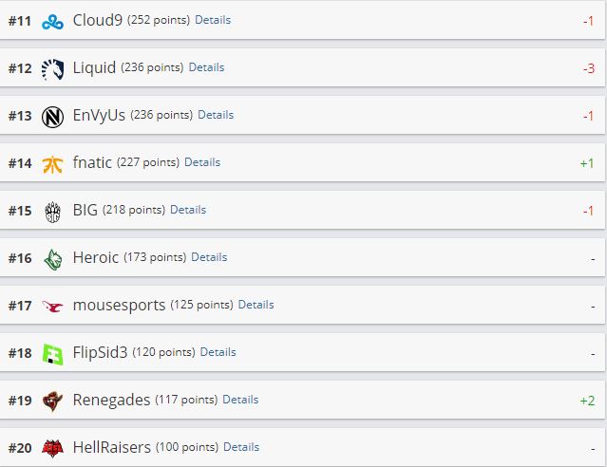Click the HellRaisers red logo
The image size is (607, 467).
click(52, 448)
